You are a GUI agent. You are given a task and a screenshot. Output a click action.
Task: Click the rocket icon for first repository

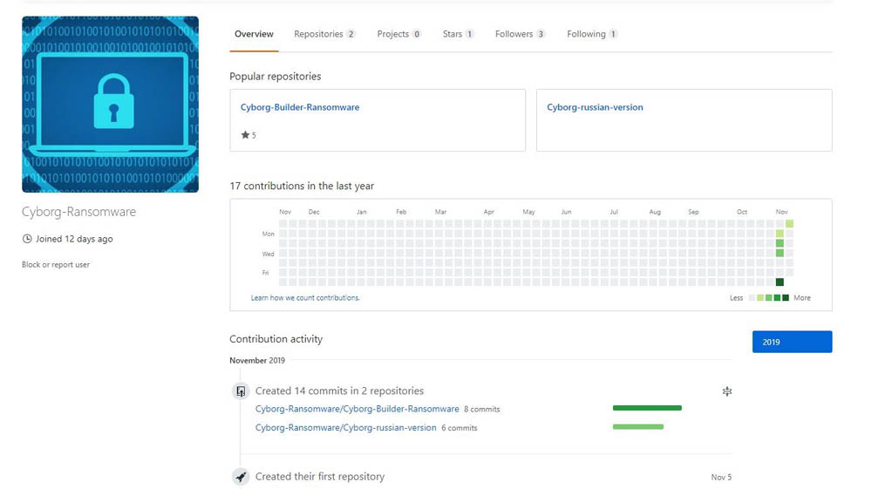[x=241, y=476]
